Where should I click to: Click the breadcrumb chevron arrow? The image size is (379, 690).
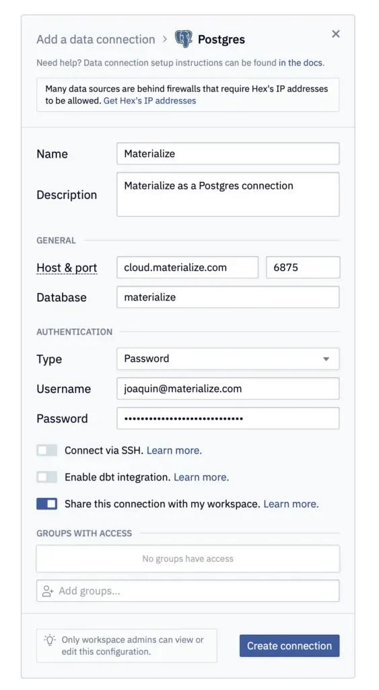click(x=165, y=39)
